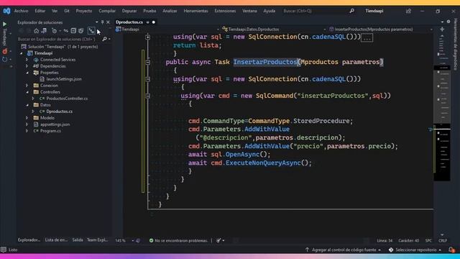Switch to the Salida bottom tab
The height and width of the screenshot is (259, 460).
[x=78, y=240]
